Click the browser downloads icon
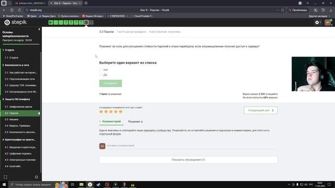Image resolution: width=335 pixels, height=188 pixels. (x=331, y=10)
